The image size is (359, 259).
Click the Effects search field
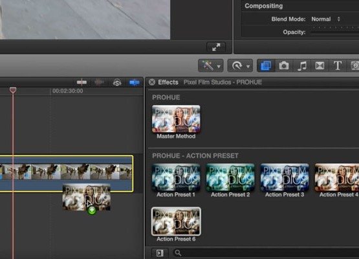[x=266, y=253]
